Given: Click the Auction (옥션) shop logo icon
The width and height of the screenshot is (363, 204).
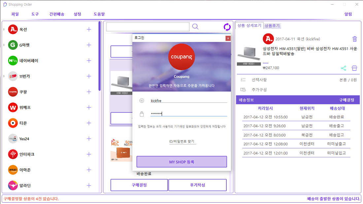Looking at the screenshot, I should click(13, 29).
